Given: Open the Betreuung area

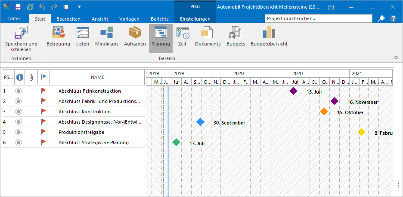Looking at the screenshot, I should click(59, 36).
